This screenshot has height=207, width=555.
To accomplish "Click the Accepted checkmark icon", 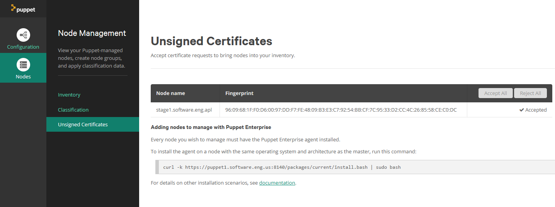I will coord(522,110).
